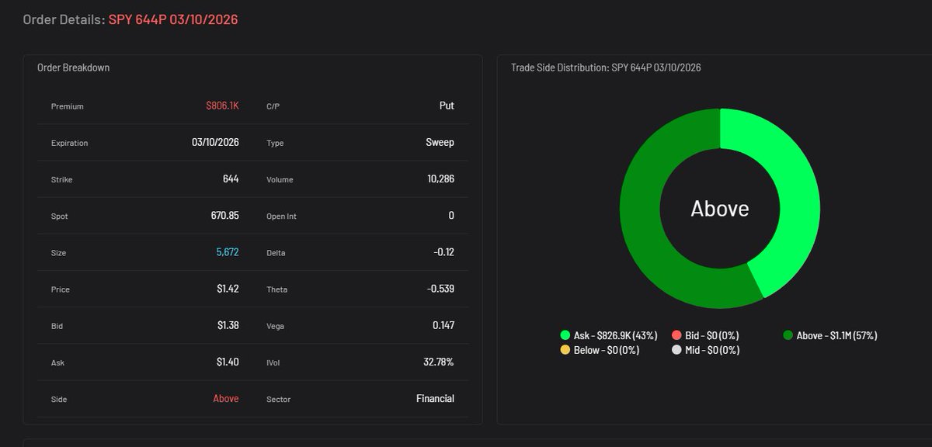Select the expiration value 03/10/2026
The image size is (932, 447).
tap(215, 143)
